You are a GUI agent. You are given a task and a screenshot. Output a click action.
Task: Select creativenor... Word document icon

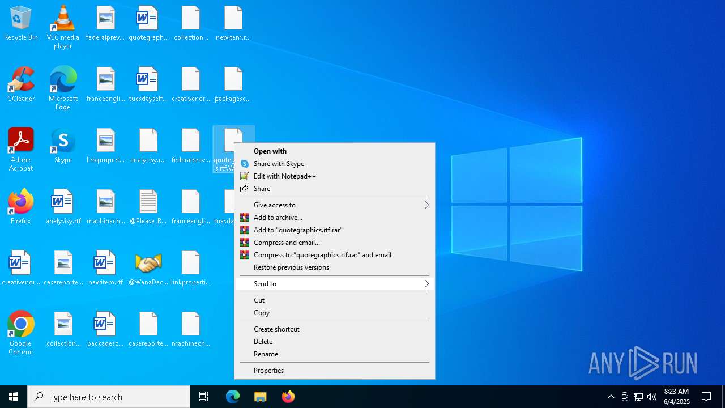(x=21, y=268)
